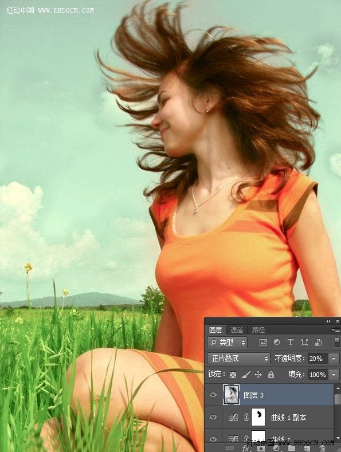Close the layers panel with X
This screenshot has height=452, width=341.
coord(337,321)
